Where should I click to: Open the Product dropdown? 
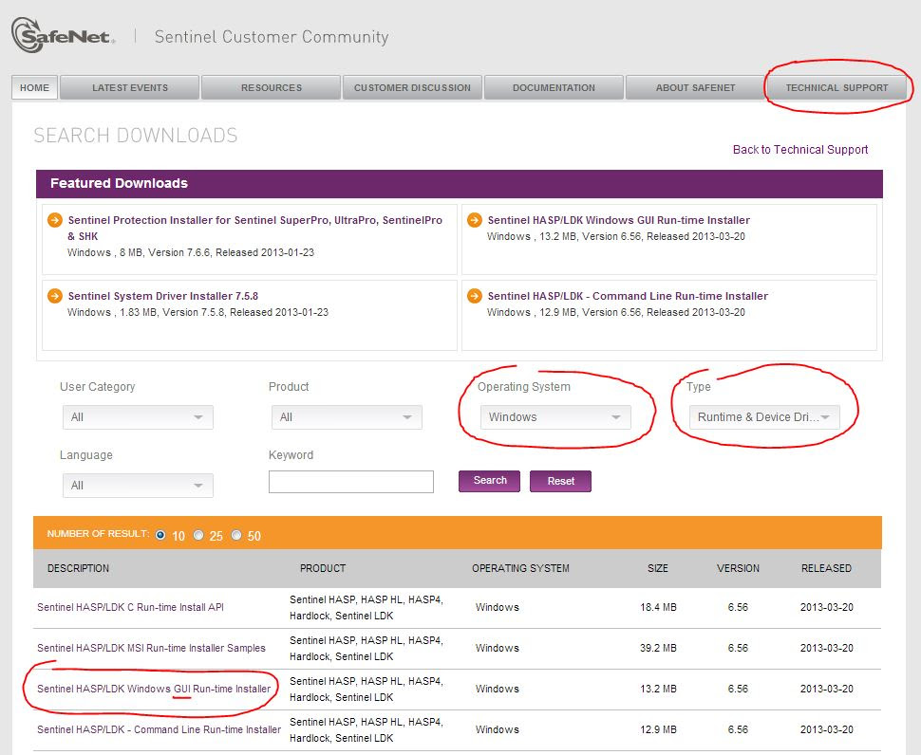point(347,417)
